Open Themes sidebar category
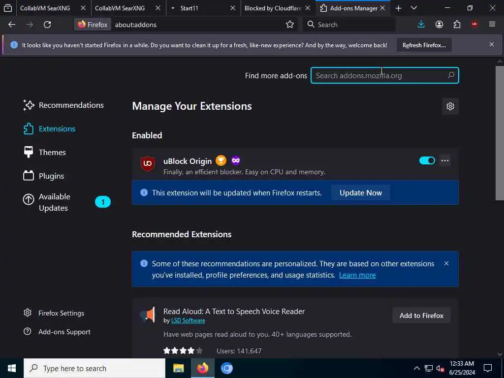This screenshot has height=378, width=504. pos(45,152)
